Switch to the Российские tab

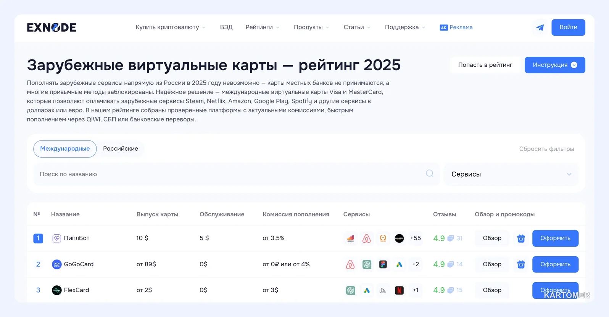[x=121, y=149]
